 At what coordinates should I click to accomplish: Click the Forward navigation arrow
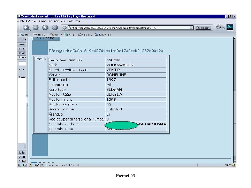[x=36, y=28]
